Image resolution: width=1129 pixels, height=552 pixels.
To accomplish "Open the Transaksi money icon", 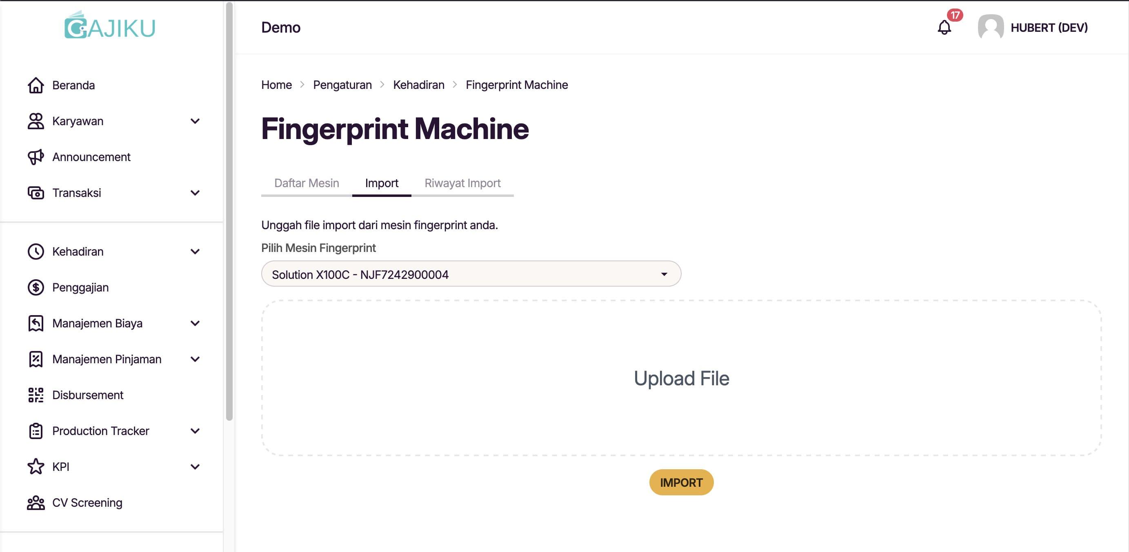I will point(36,192).
